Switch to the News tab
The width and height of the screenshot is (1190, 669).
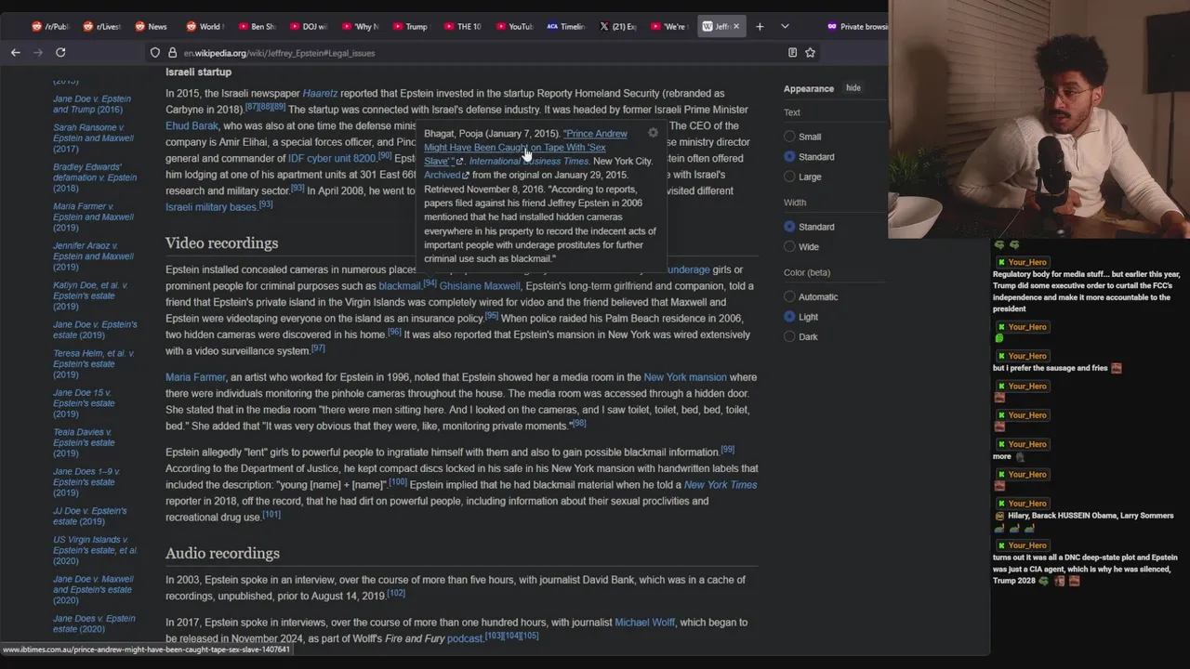(152, 26)
